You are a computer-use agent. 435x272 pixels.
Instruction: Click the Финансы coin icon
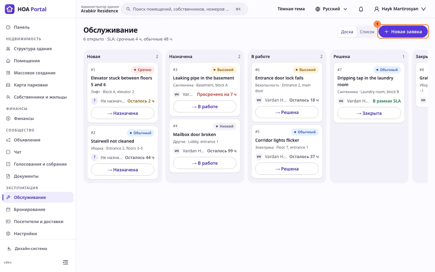point(8,118)
